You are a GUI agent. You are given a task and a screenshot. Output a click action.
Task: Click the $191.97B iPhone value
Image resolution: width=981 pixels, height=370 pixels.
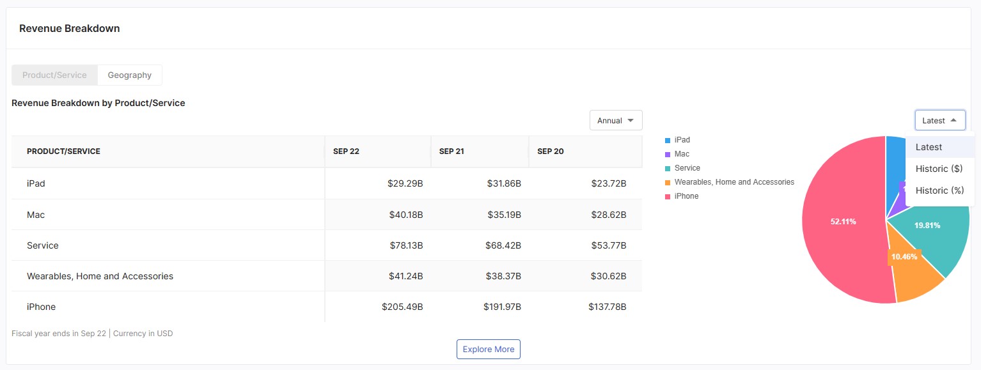point(503,307)
